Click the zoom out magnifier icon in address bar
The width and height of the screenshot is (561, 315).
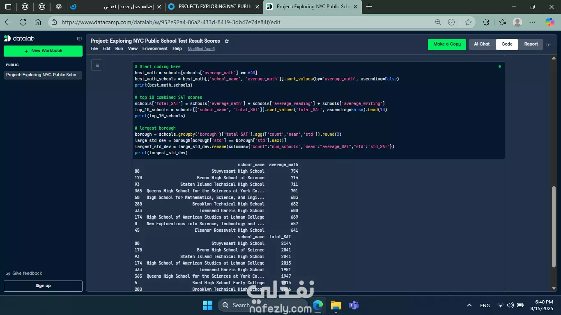point(438,22)
